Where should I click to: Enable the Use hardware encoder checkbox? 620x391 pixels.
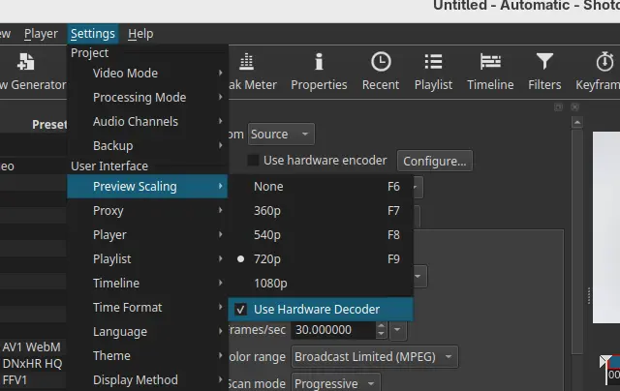254,161
